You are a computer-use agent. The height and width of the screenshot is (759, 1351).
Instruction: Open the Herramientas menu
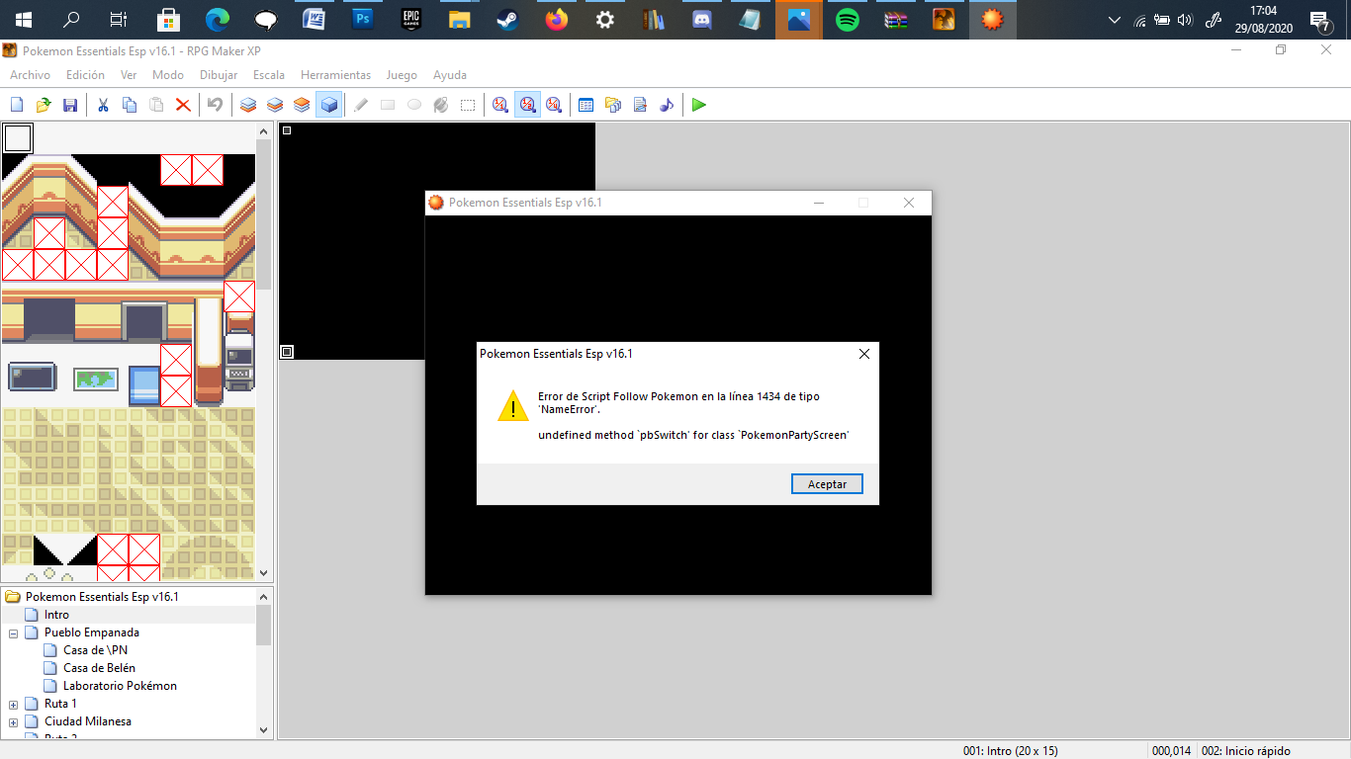(335, 75)
